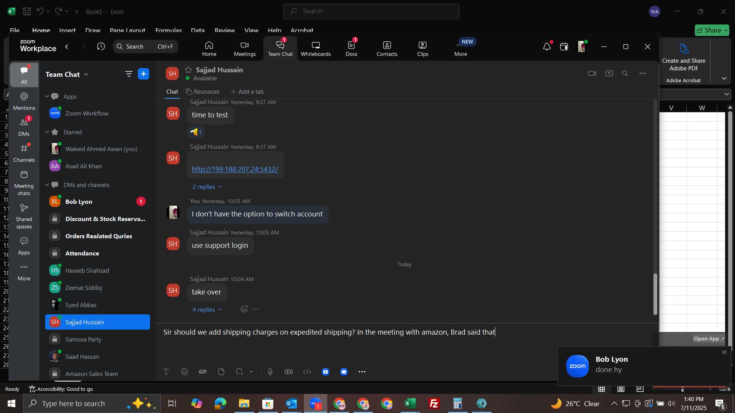Viewport: 735px width, 413px height.
Task: Open emoji picker in composer
Action: pyautogui.click(x=185, y=372)
